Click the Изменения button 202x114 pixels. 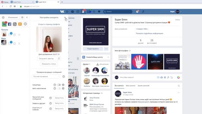(13, 17)
